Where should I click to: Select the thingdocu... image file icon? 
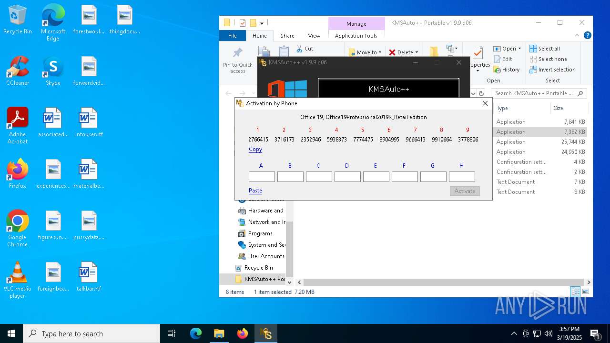[x=124, y=20]
